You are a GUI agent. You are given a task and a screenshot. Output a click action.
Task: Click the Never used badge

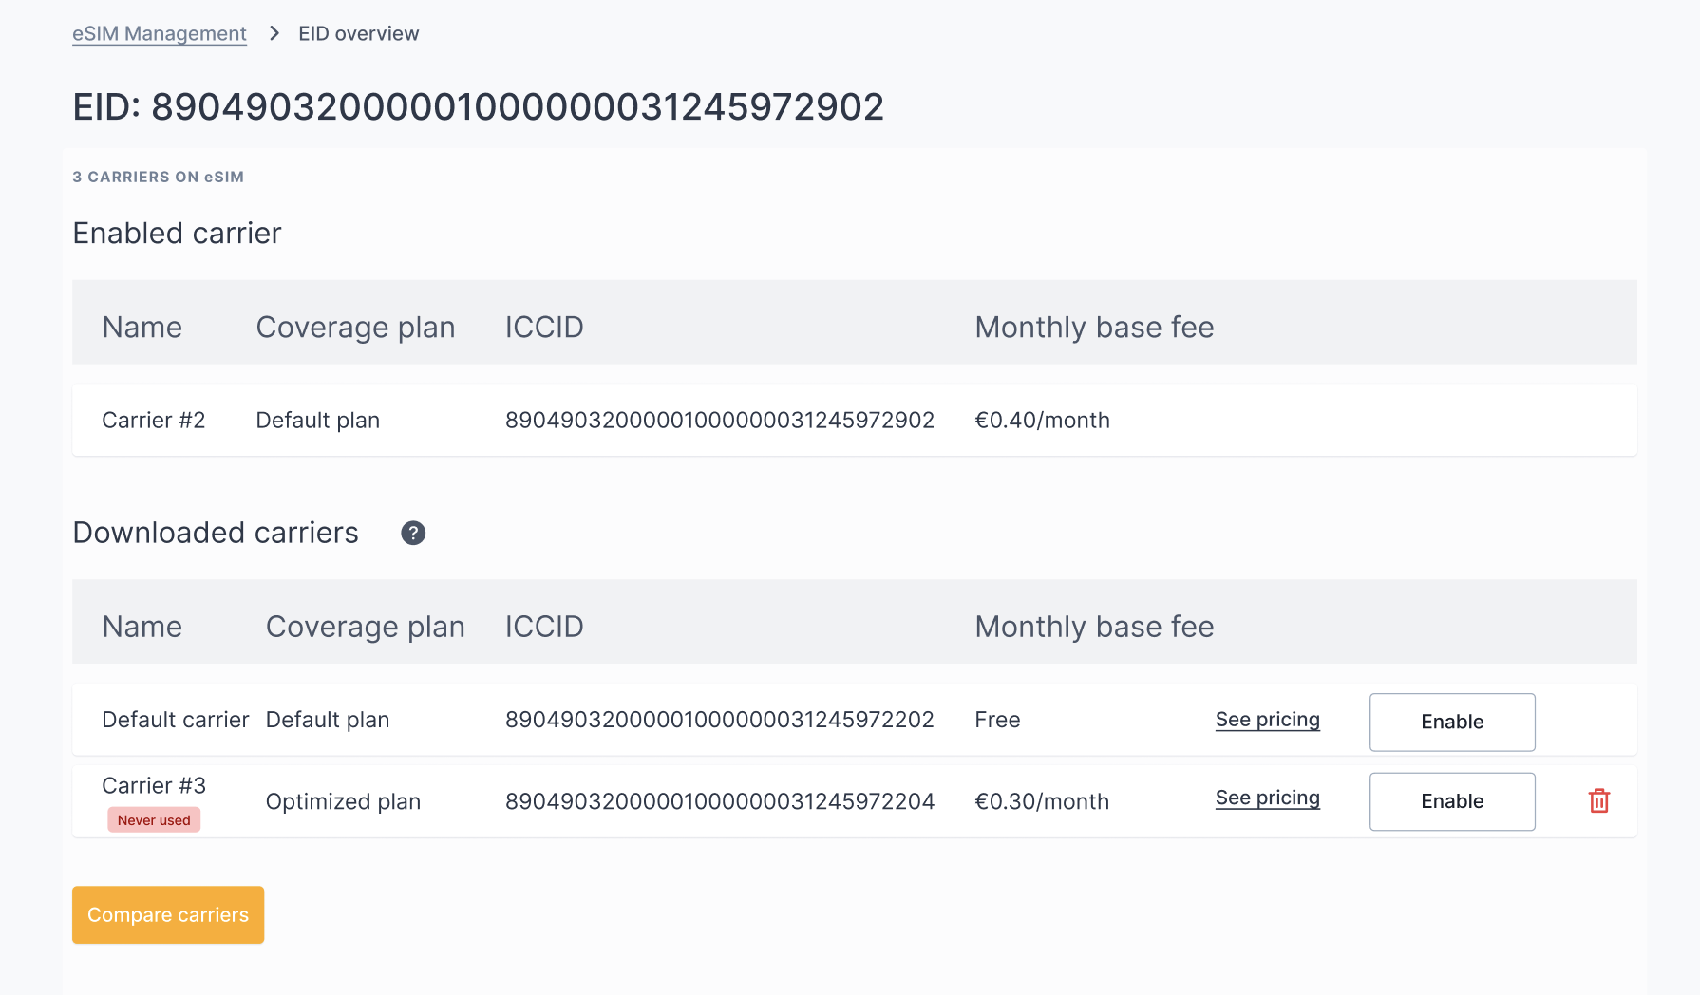pos(154,820)
